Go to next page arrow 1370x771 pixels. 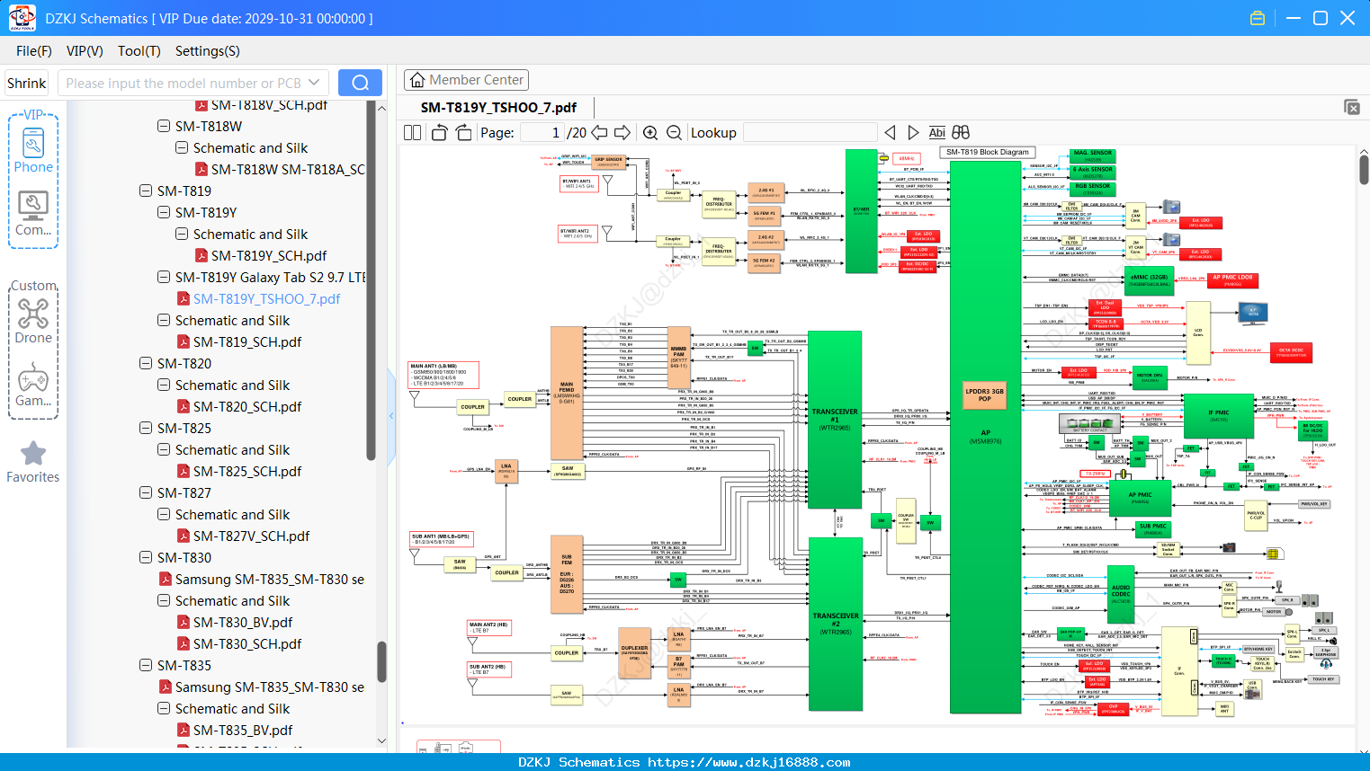click(622, 132)
